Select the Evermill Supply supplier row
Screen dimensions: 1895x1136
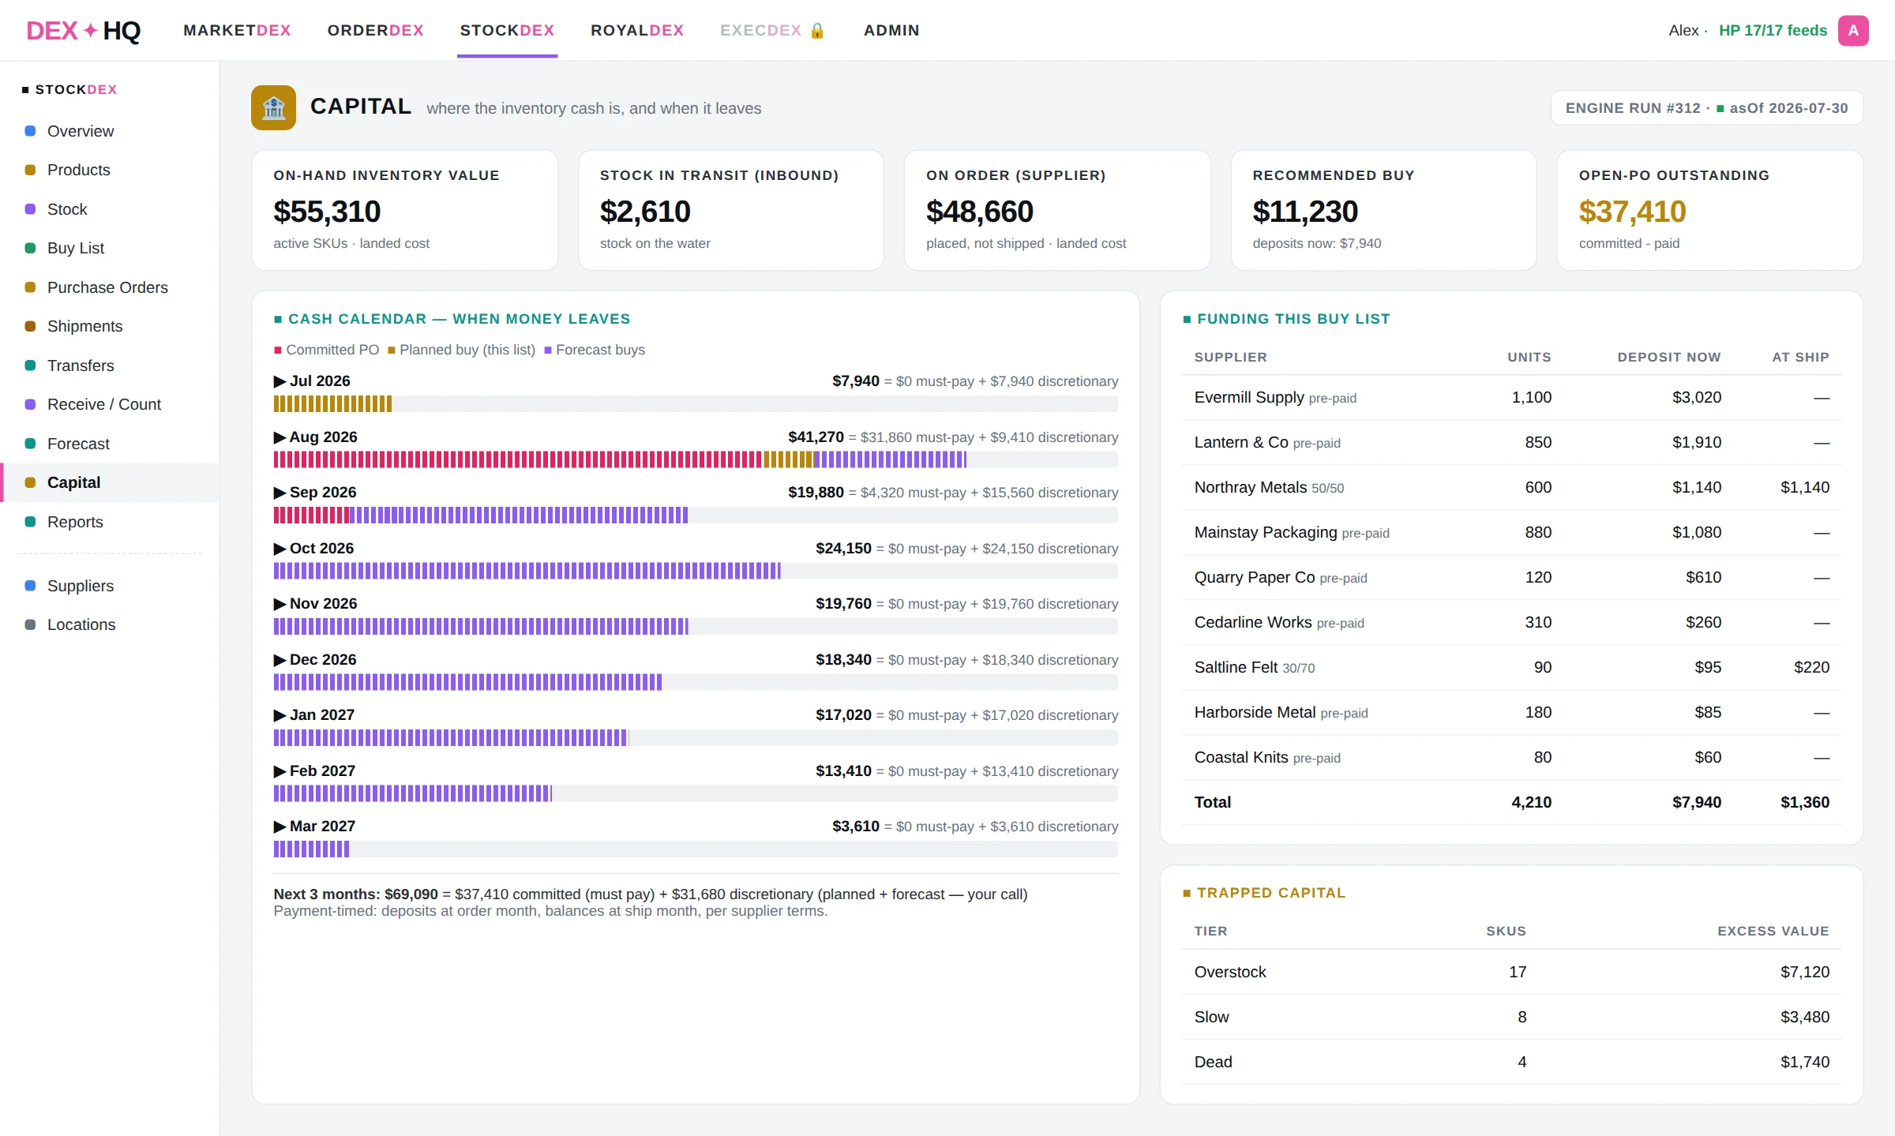tap(1511, 398)
